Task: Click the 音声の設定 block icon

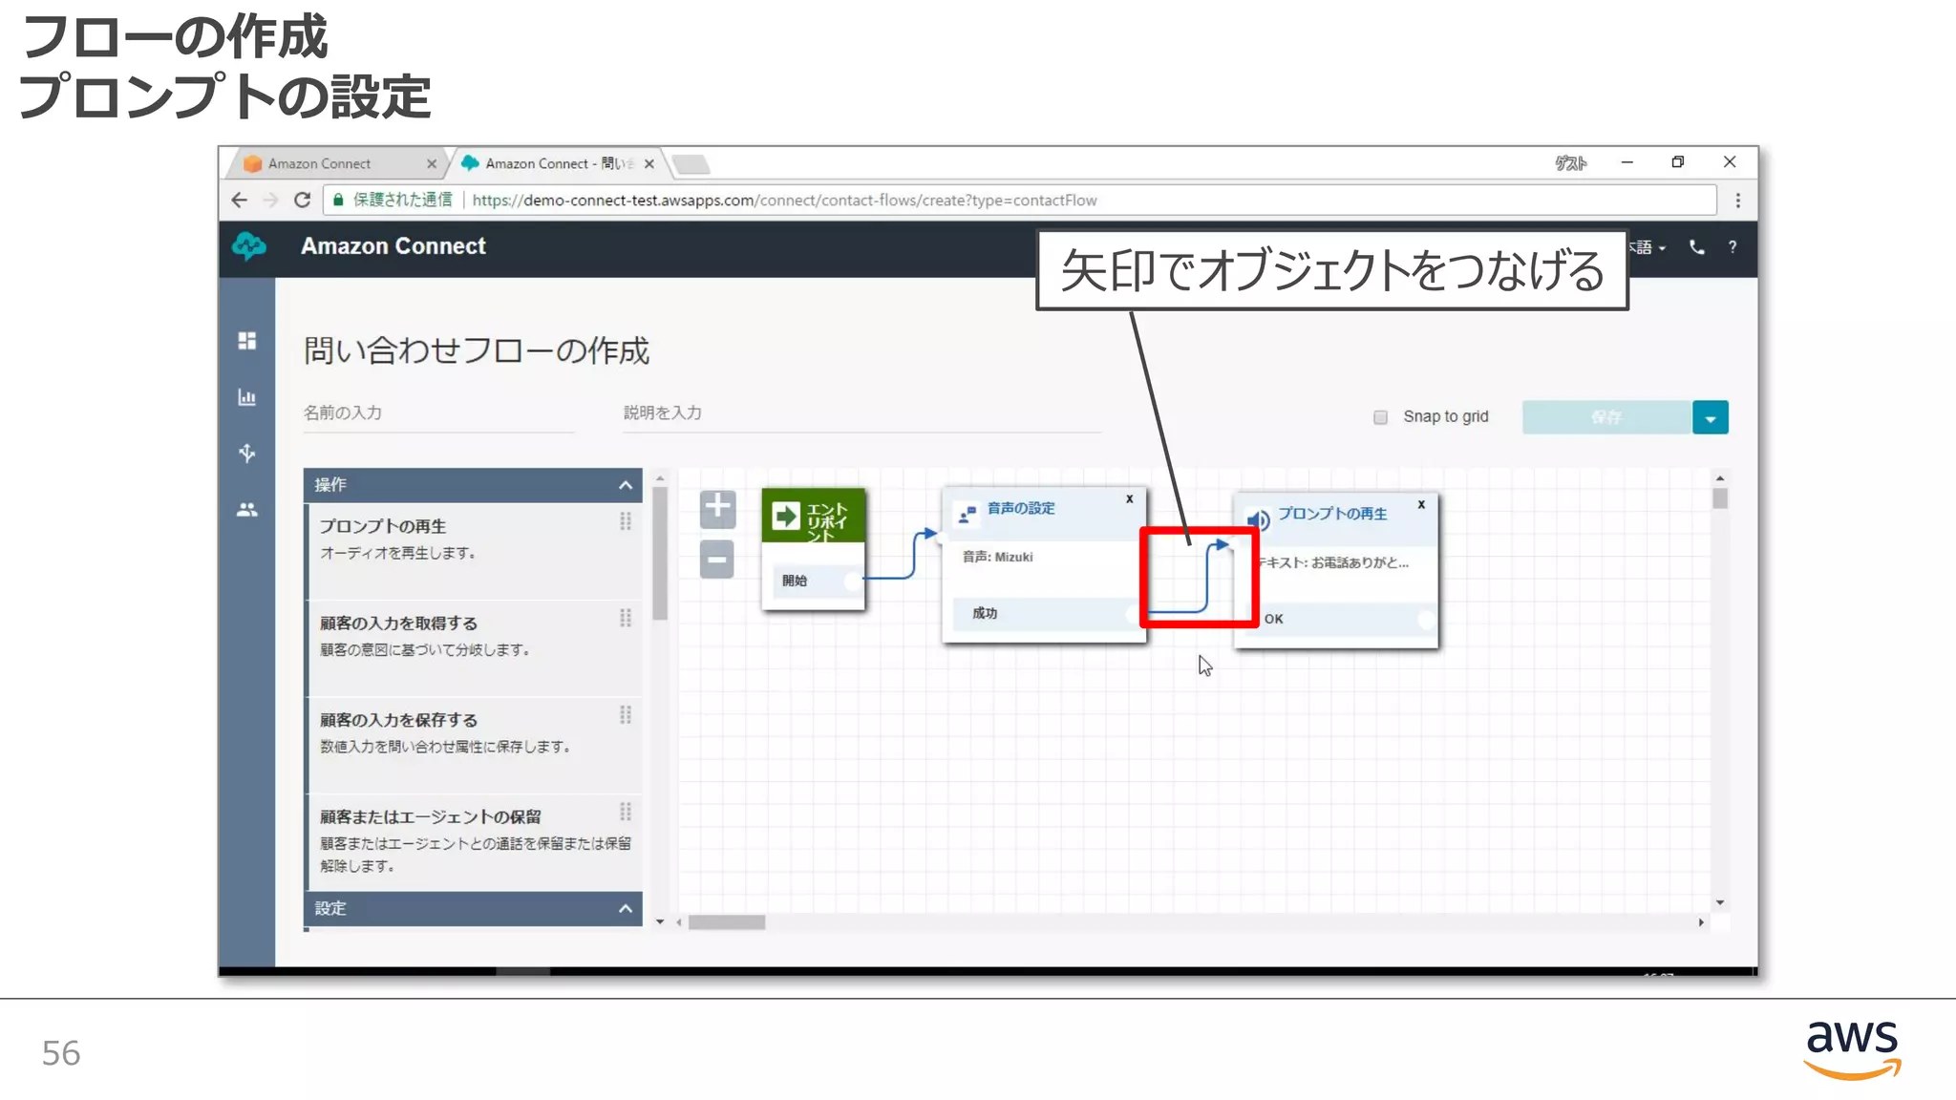Action: point(967,514)
